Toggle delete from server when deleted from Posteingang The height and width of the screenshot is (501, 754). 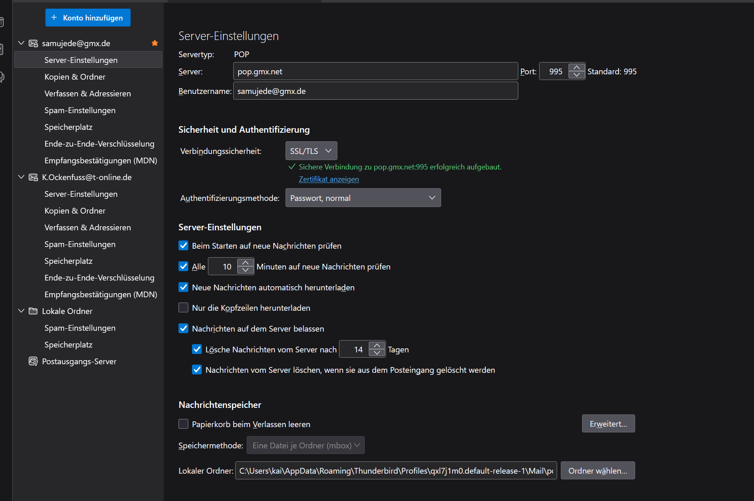click(197, 370)
